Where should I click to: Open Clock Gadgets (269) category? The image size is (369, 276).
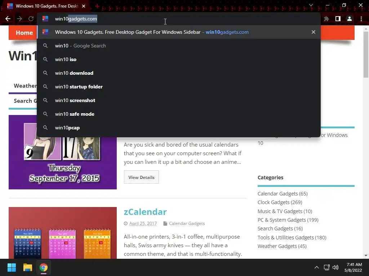(280, 202)
